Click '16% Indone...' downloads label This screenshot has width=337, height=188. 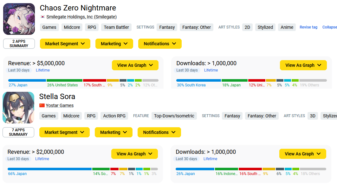coord(227,174)
